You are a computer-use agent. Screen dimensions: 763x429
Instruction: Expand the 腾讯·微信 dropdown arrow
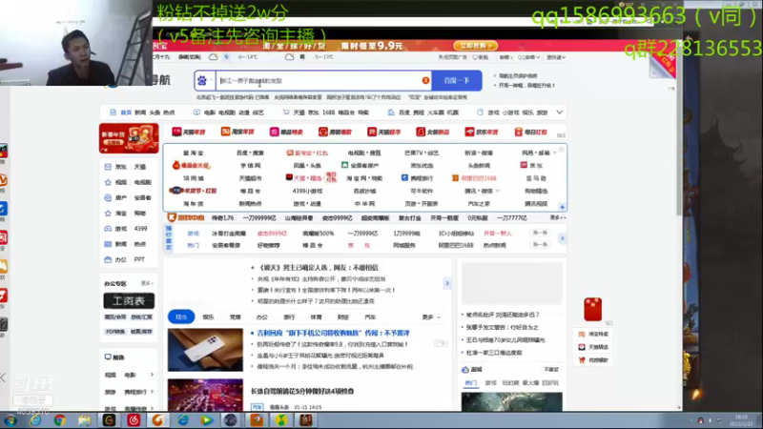497,192
